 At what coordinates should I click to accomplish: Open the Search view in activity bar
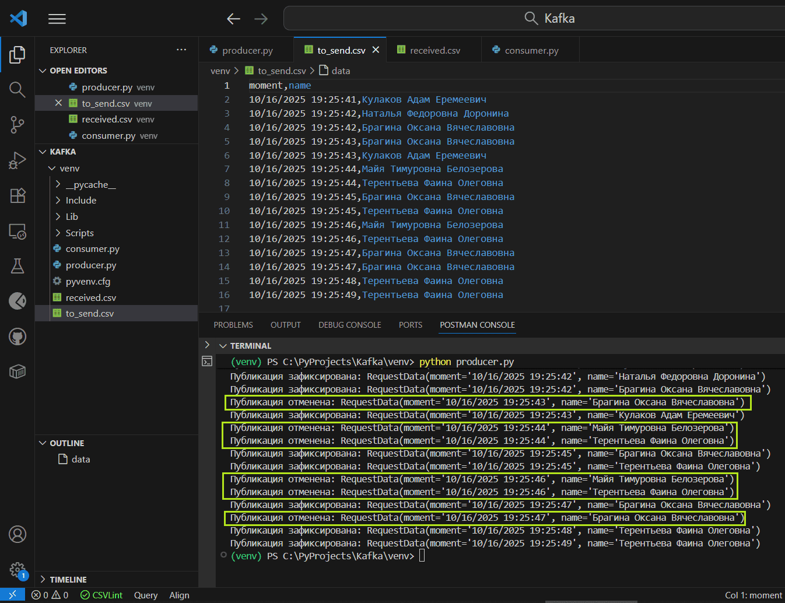point(17,89)
